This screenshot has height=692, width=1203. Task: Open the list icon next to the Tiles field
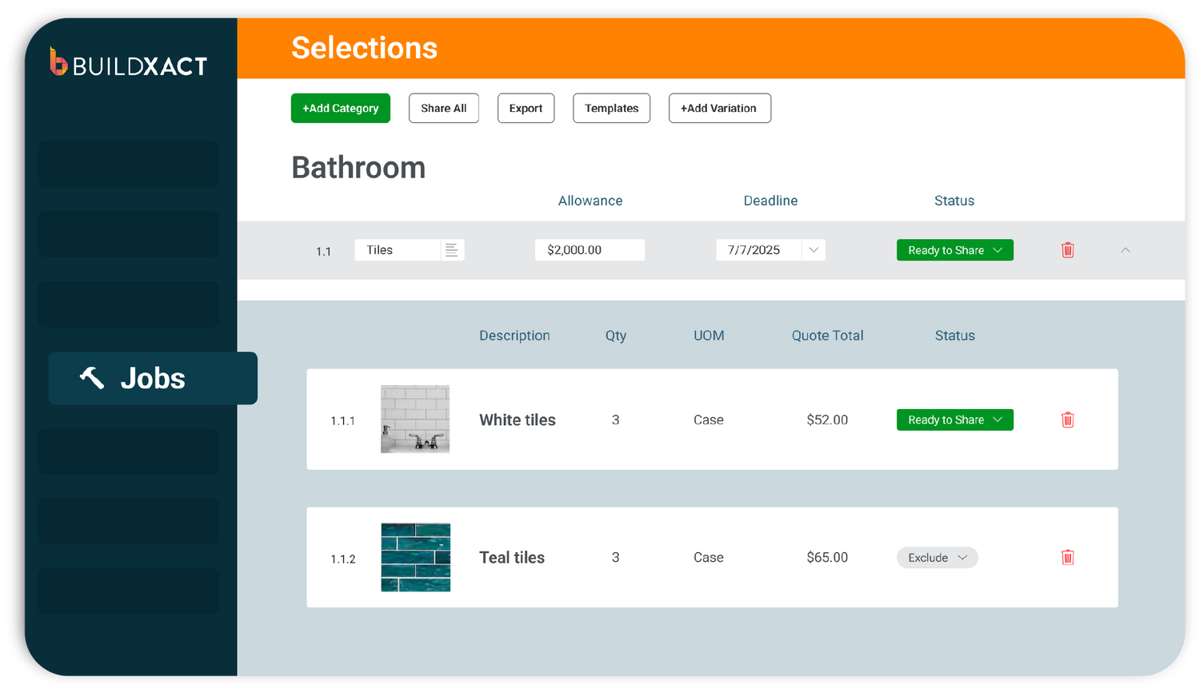452,249
